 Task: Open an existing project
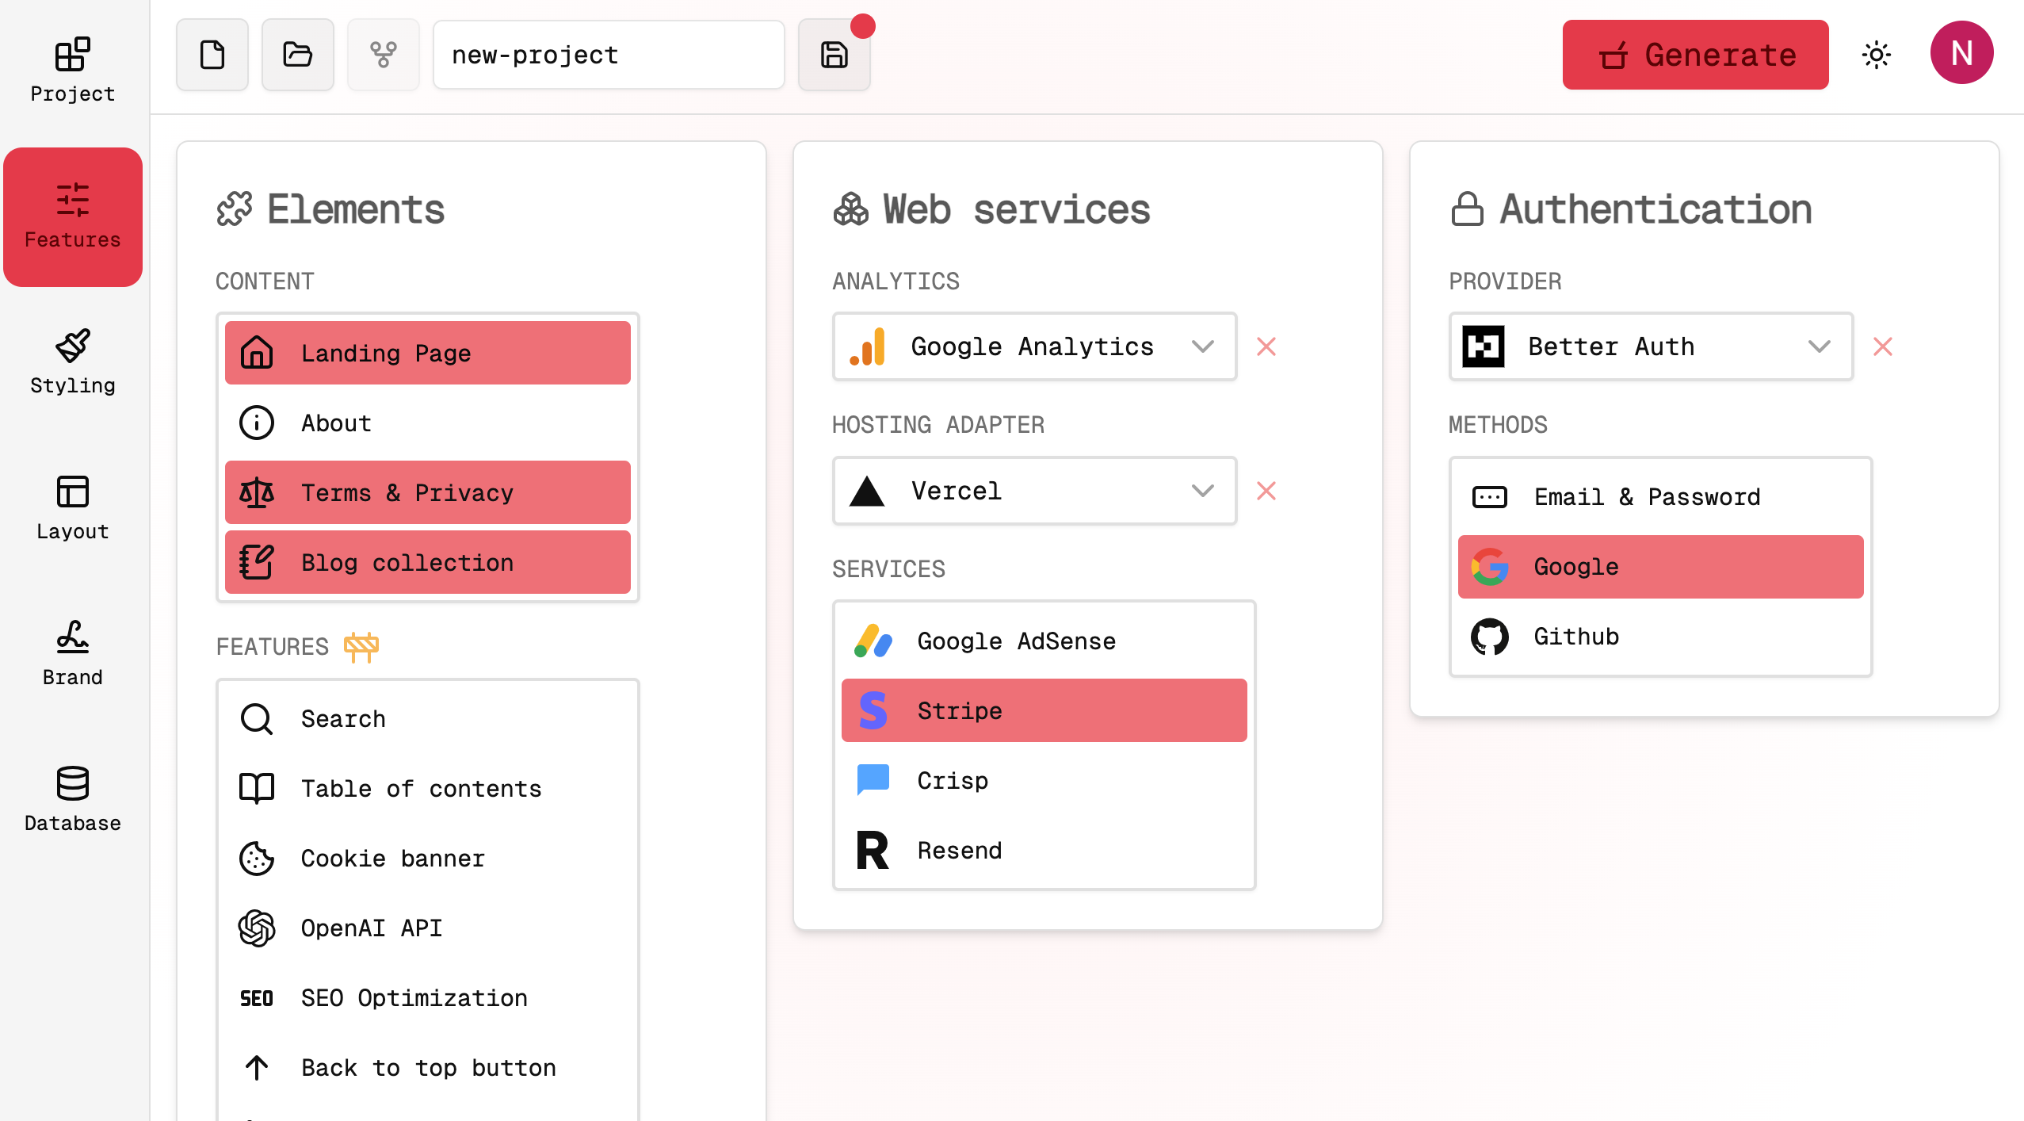click(x=297, y=54)
